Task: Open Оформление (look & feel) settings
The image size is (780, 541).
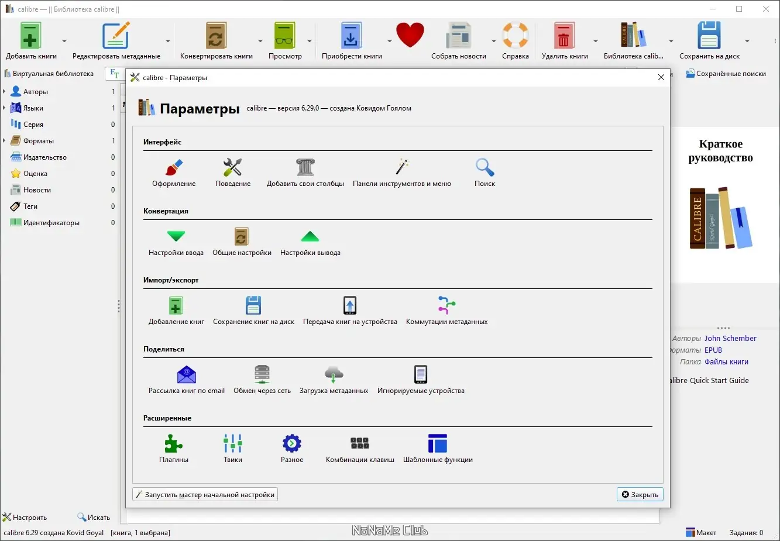Action: [174, 173]
